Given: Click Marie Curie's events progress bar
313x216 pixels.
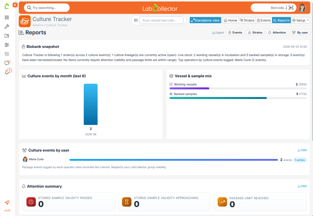Looking at the screenshot, I should click(174, 160).
